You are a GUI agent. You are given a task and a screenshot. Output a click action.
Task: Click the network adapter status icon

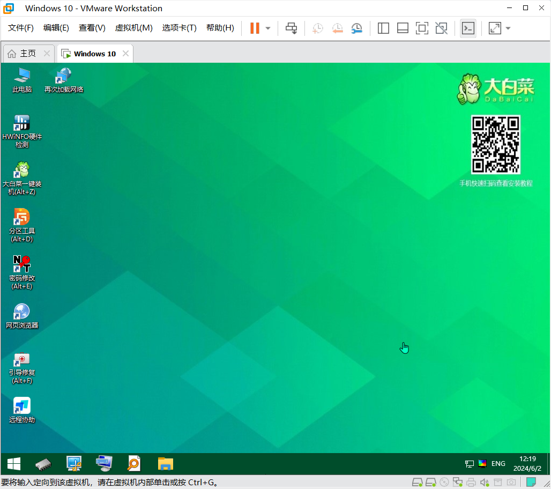pos(458,483)
